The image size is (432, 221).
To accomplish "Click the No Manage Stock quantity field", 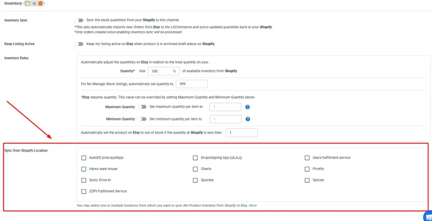I will (192, 84).
